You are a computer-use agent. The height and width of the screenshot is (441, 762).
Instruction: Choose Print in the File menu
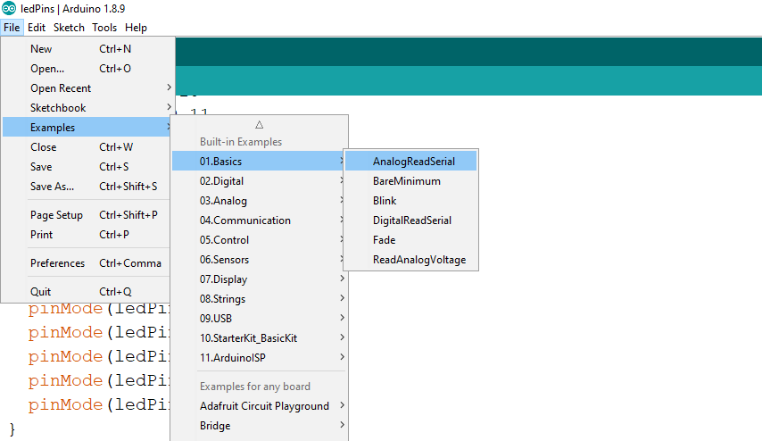click(x=88, y=235)
